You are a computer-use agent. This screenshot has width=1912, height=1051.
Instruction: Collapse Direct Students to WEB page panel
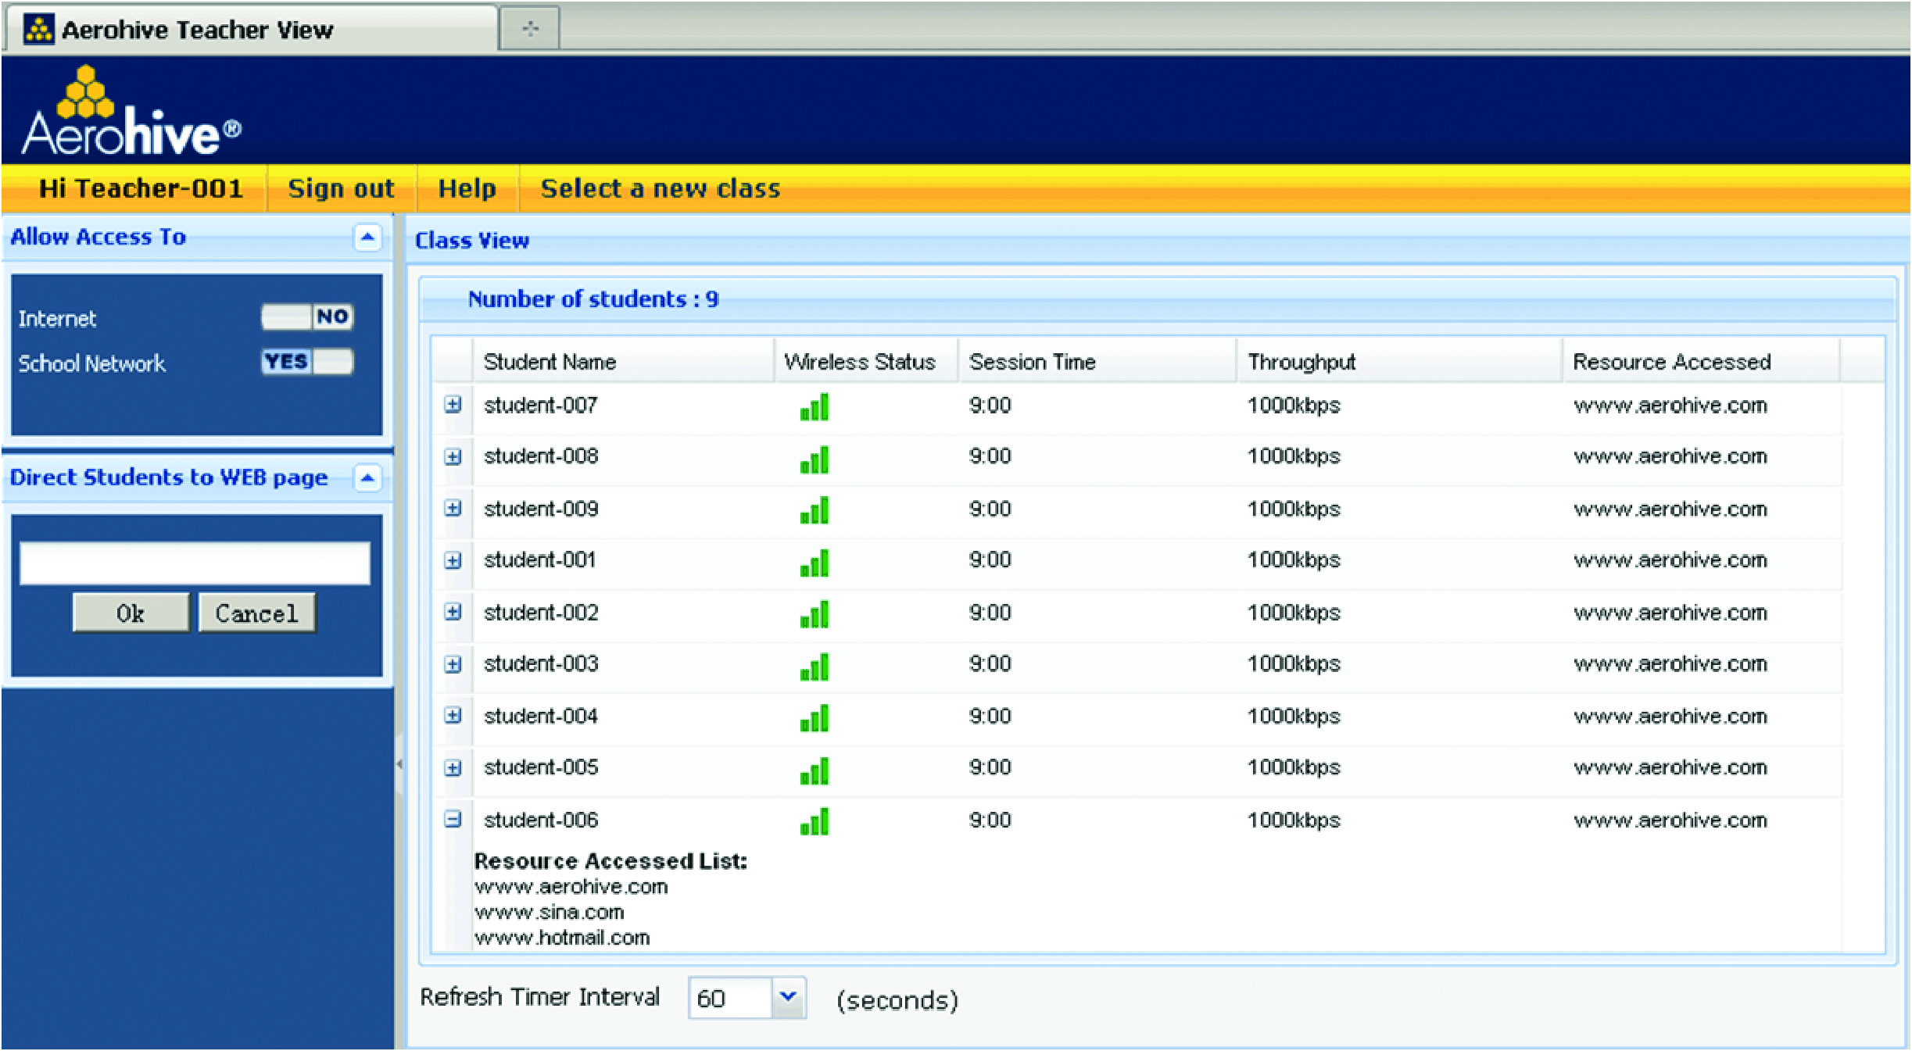click(367, 477)
